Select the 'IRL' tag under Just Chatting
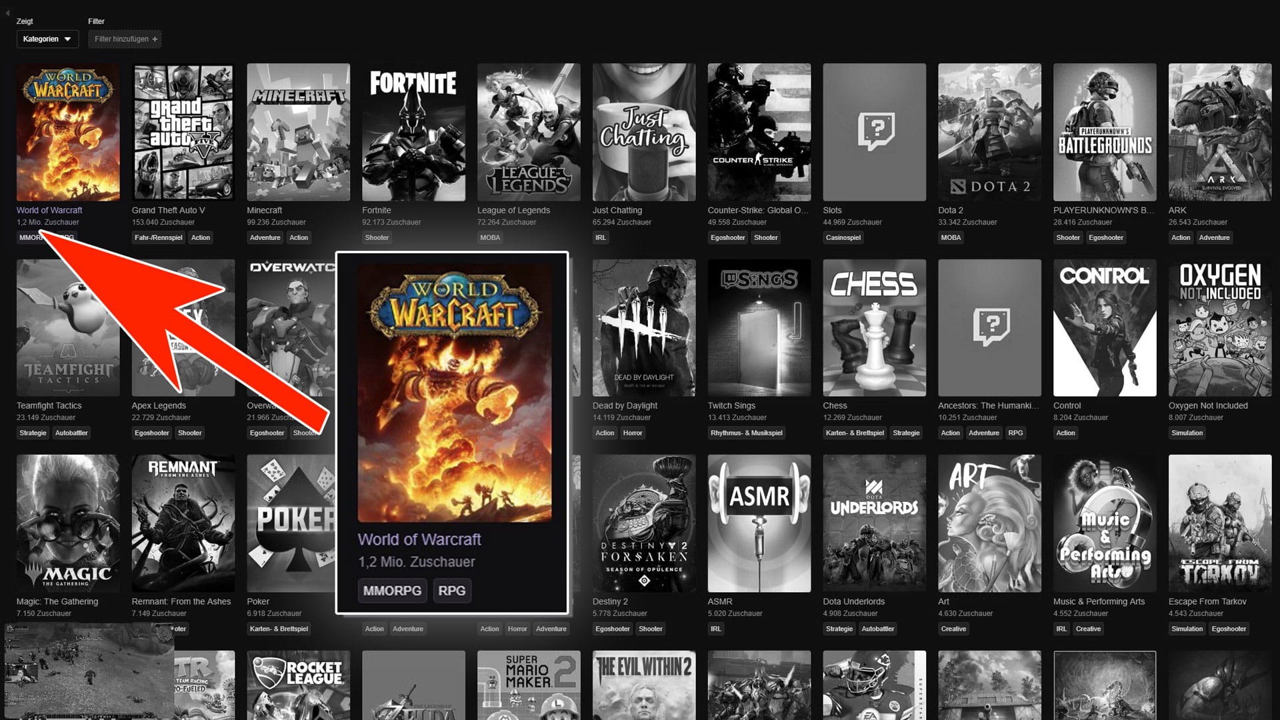This screenshot has width=1280, height=720. pyautogui.click(x=601, y=237)
